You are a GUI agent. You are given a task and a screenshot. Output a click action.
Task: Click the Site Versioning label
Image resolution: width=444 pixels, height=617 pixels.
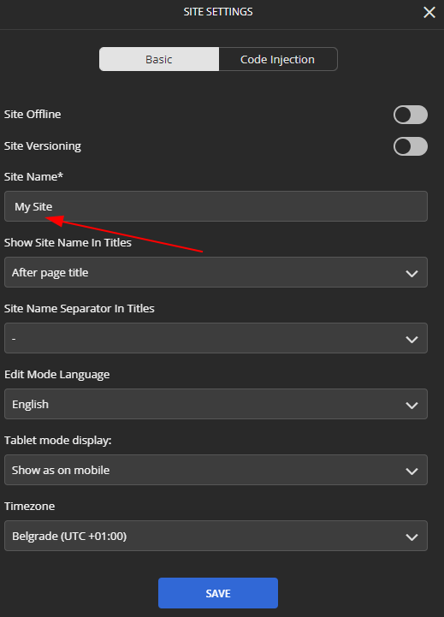pyautogui.click(x=43, y=146)
